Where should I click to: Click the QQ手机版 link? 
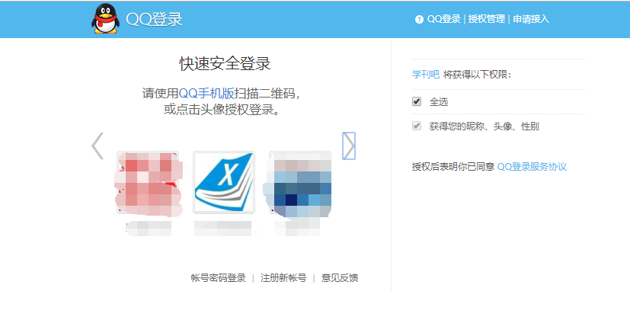tap(206, 93)
